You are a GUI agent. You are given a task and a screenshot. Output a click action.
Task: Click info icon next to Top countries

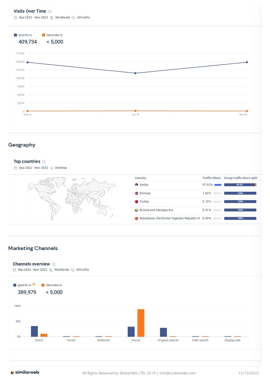[44, 161]
